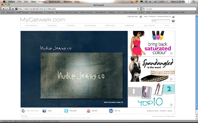Click the Shopping Bag (0) link
The width and height of the screenshot is (198, 123).
click(x=164, y=16)
